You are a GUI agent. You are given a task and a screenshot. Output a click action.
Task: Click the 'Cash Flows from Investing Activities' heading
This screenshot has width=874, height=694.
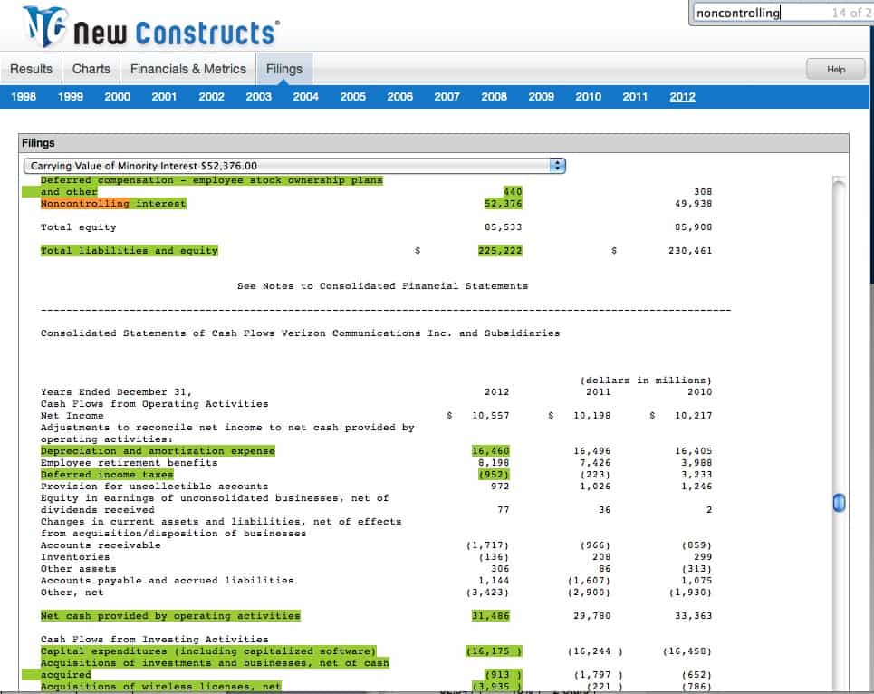pos(154,640)
